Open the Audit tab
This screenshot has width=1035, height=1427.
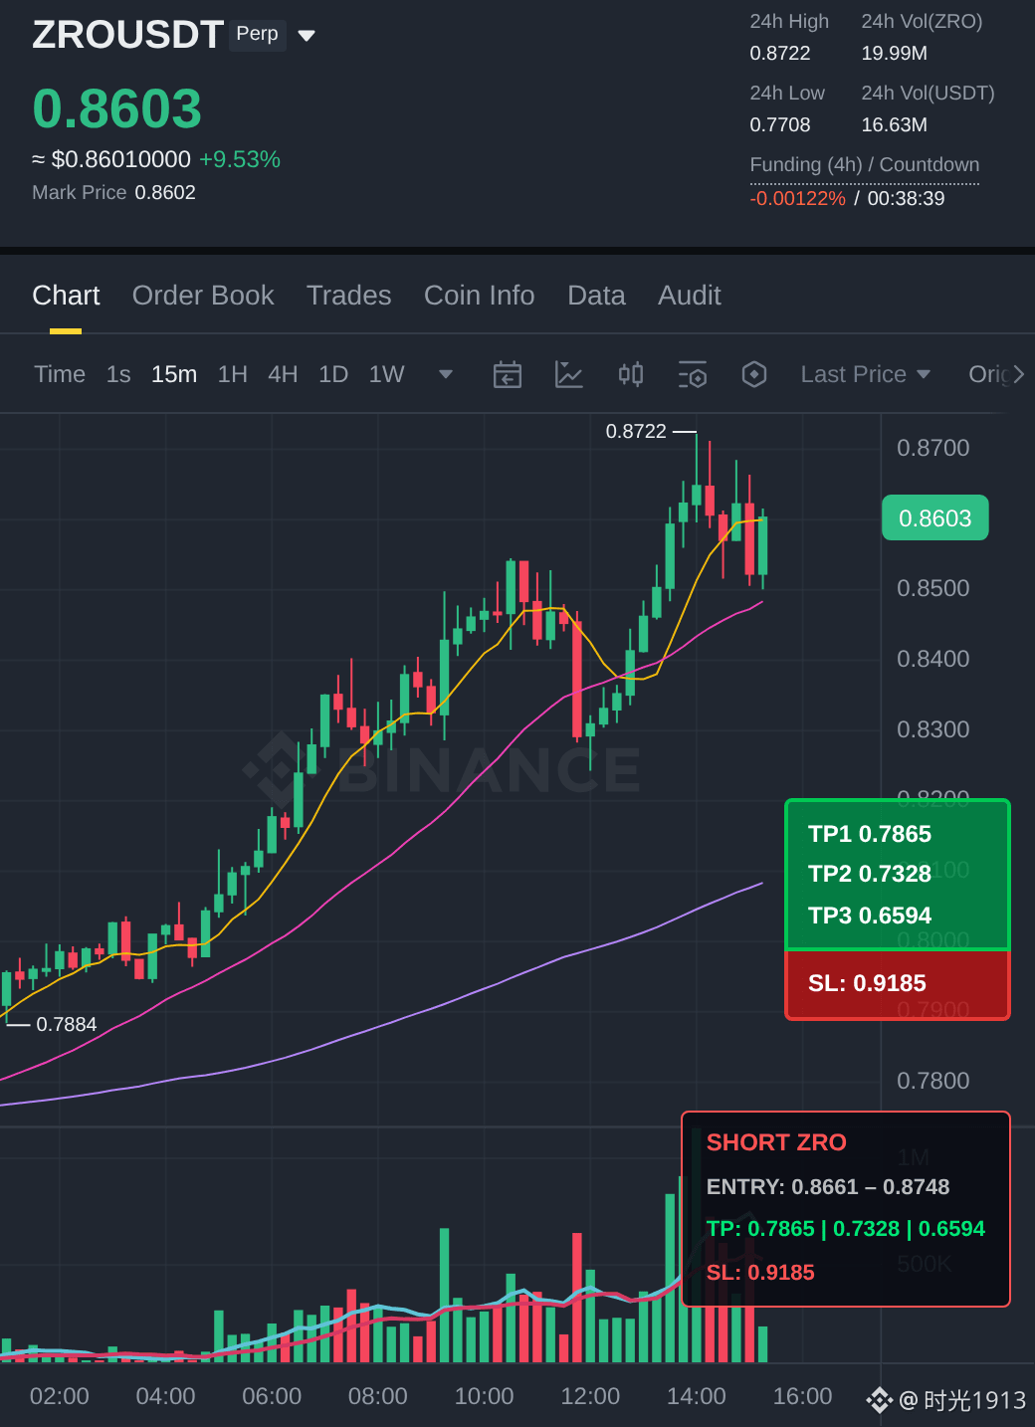[689, 296]
